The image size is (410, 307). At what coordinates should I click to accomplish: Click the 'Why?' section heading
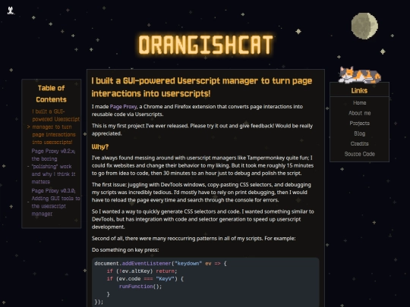pos(100,147)
